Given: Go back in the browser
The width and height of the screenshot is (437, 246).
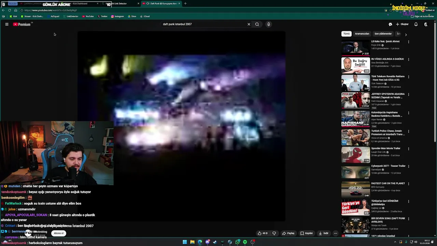Looking at the screenshot, I should (x=3, y=10).
